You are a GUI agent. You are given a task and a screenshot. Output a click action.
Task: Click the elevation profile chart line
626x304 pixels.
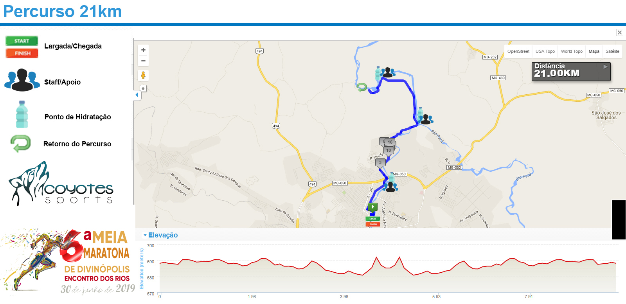(x=387, y=265)
